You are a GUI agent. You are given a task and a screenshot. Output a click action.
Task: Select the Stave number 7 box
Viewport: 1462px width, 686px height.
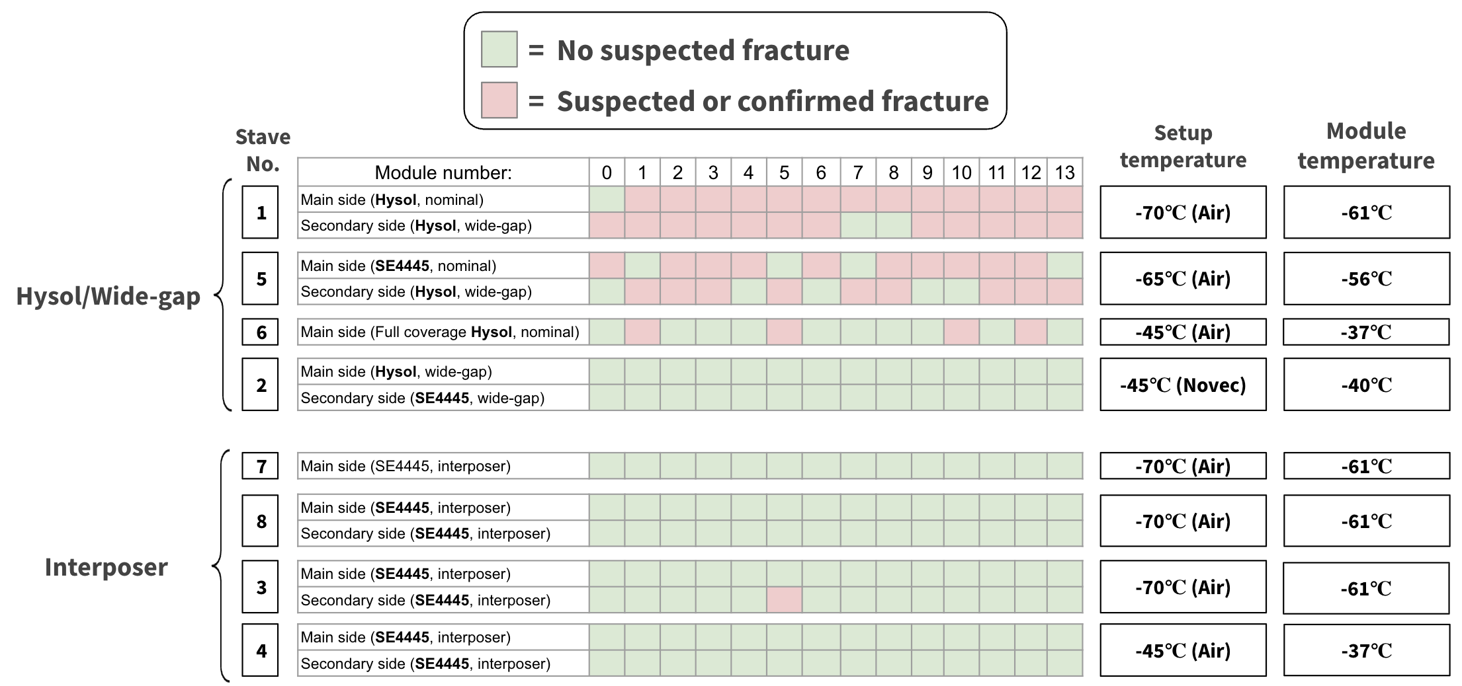tap(261, 466)
